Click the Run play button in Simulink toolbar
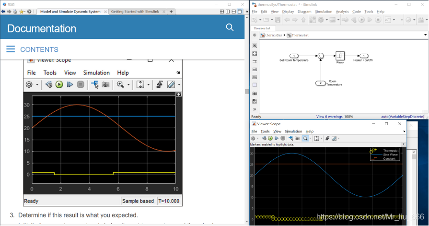The image size is (429, 226). coord(361,20)
